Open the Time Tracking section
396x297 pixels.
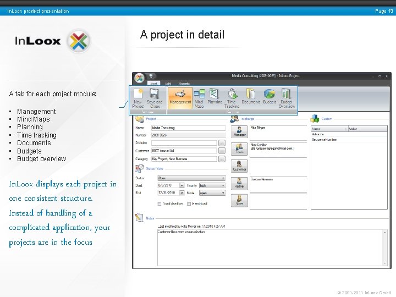click(232, 98)
